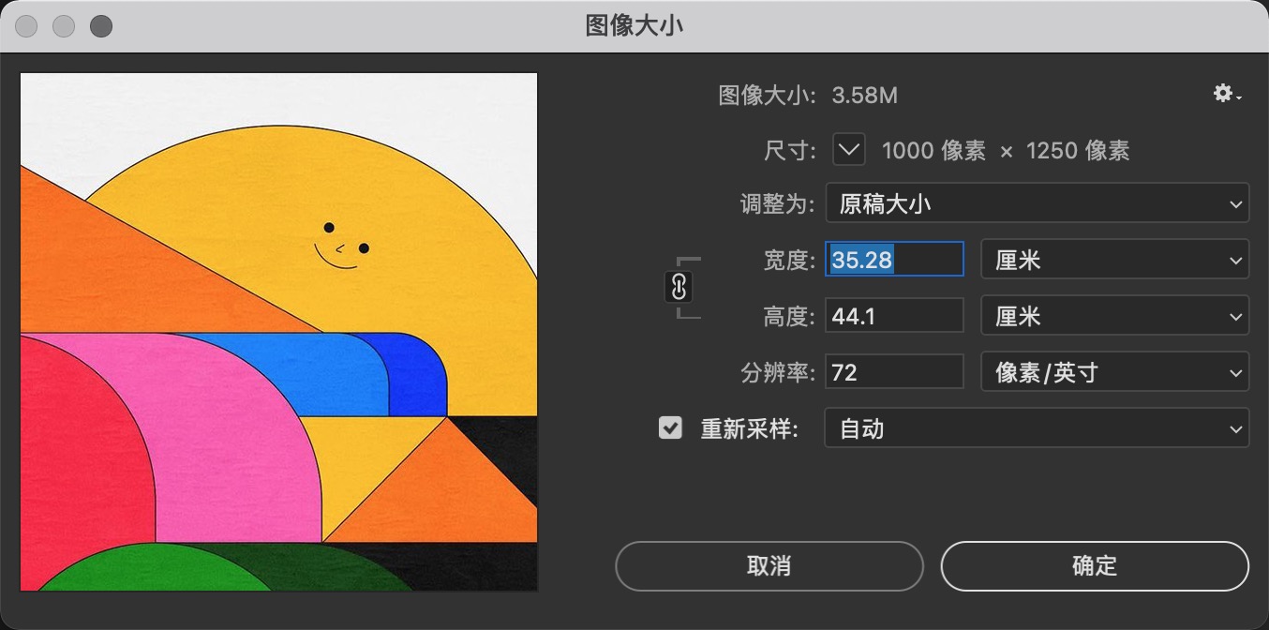Open the 像素/英寸 resolution unit dropdown
This screenshot has height=630, width=1269.
click(1114, 373)
